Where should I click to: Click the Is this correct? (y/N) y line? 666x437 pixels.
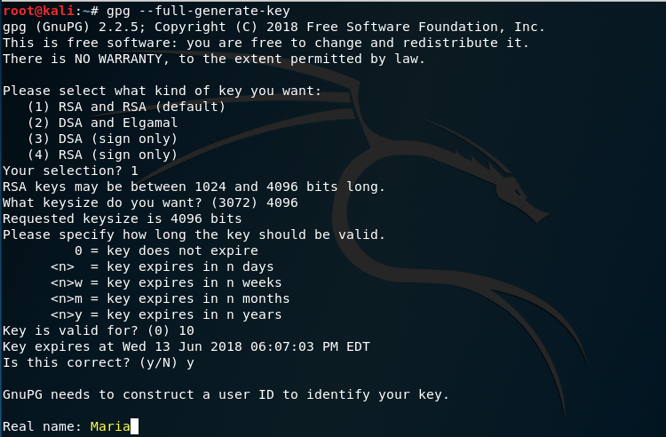pos(99,362)
